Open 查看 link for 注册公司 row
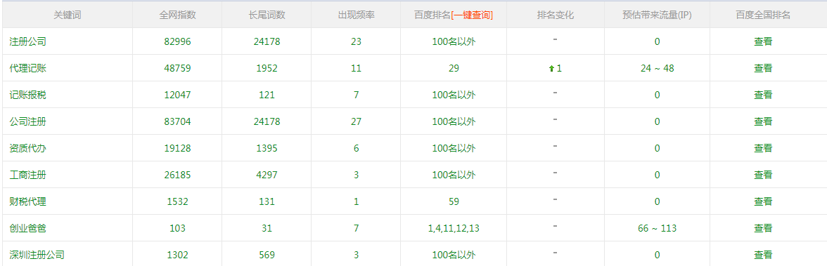 coord(762,41)
